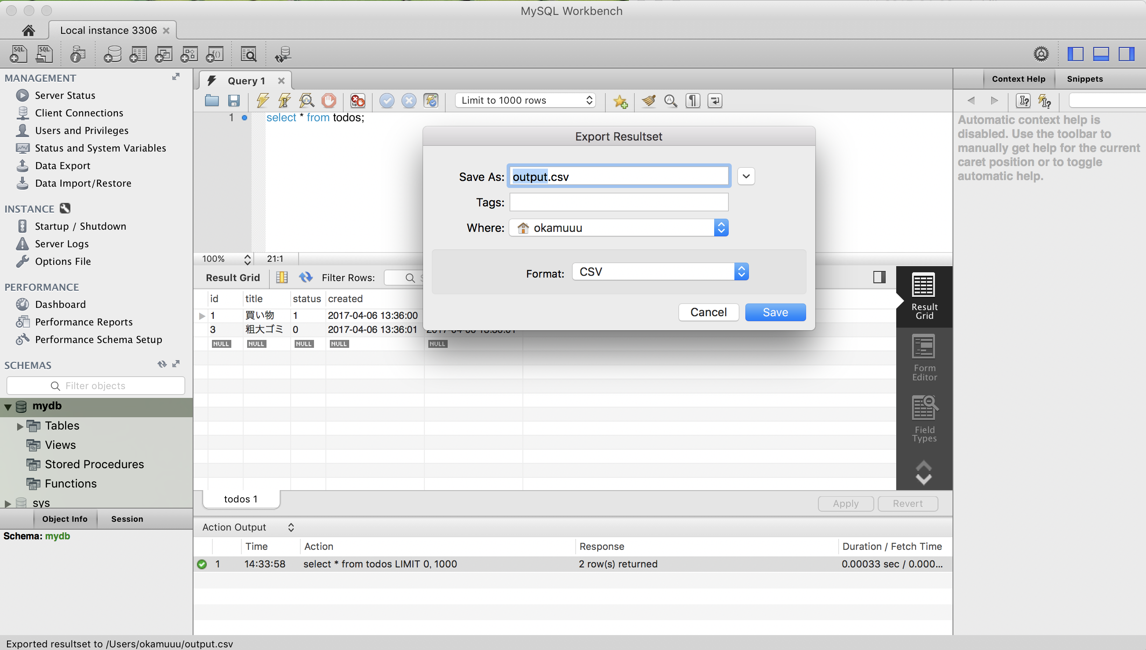Open the Limit to 1000 rows dropdown

click(525, 100)
